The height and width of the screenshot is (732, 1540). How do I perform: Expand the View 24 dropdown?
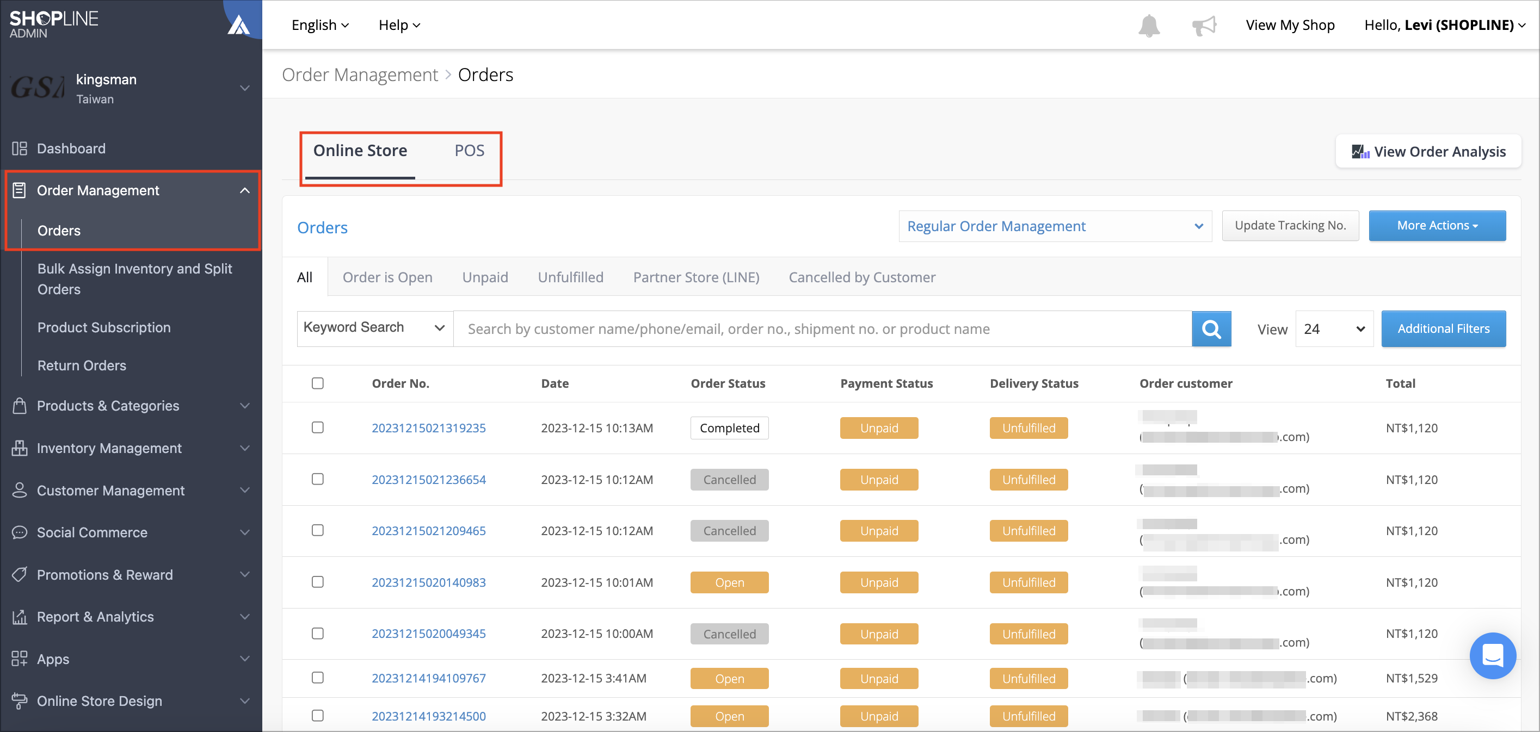1334,328
